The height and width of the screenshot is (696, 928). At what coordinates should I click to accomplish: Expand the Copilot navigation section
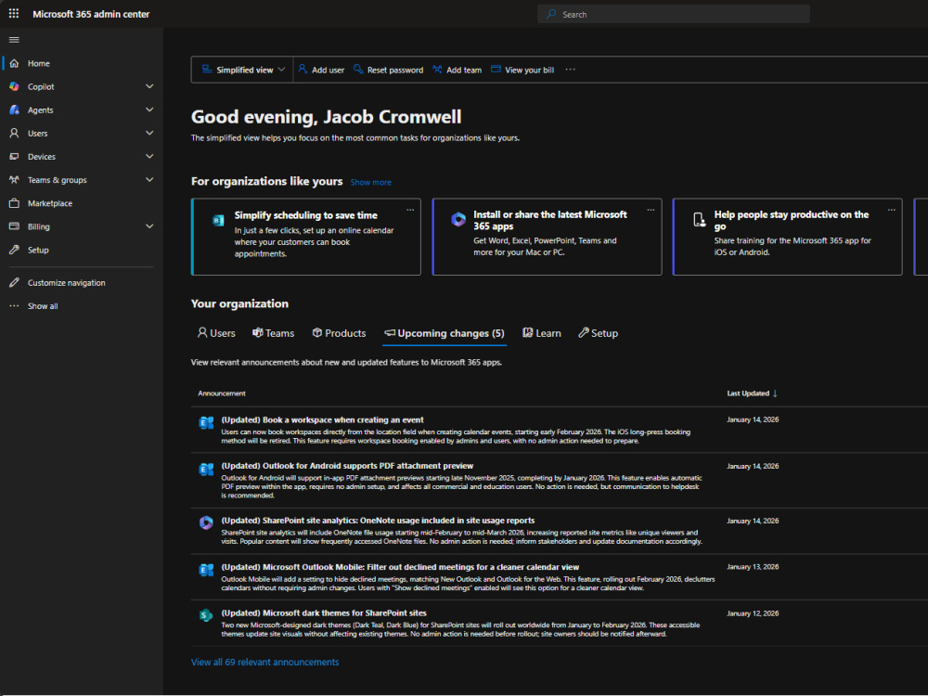click(149, 86)
